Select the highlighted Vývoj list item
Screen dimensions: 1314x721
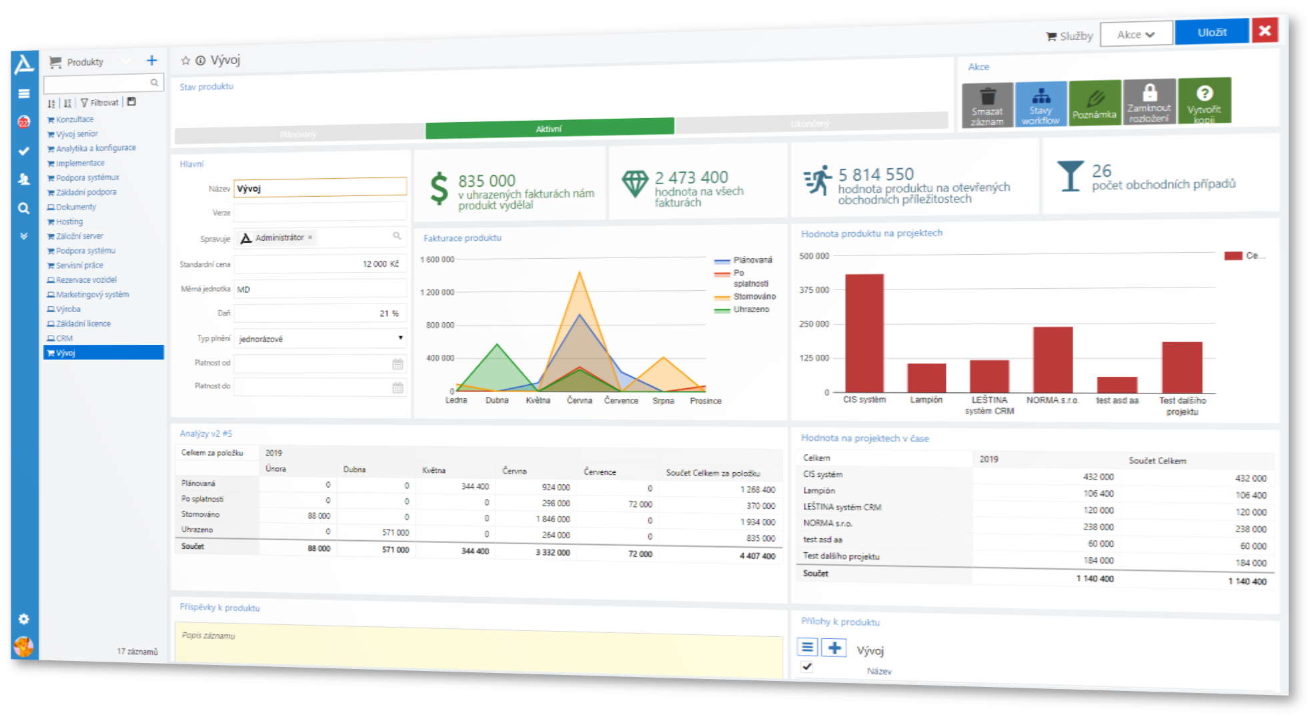pyautogui.click(x=103, y=353)
